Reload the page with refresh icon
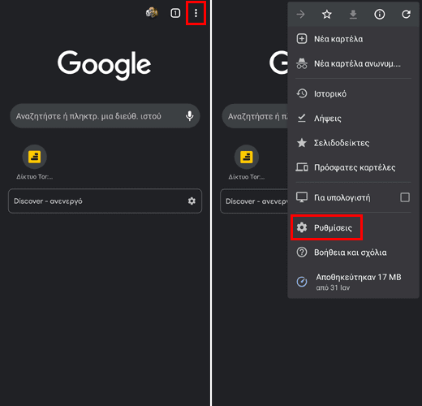The image size is (422, 406). coord(406,15)
